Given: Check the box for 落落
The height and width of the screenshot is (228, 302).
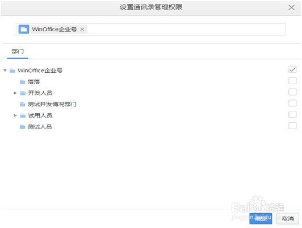Looking at the screenshot, I should coord(292,81).
